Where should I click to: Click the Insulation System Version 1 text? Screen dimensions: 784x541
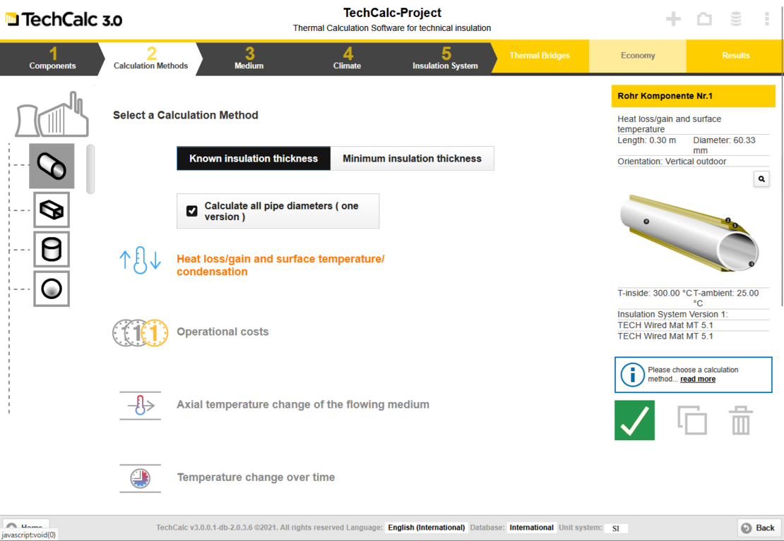click(x=672, y=314)
